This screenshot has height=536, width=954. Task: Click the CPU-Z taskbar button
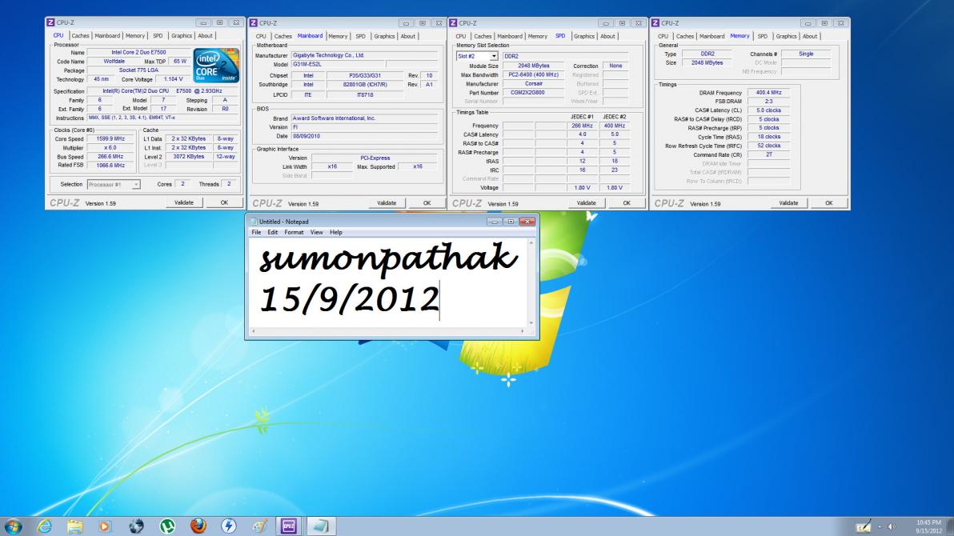[289, 526]
